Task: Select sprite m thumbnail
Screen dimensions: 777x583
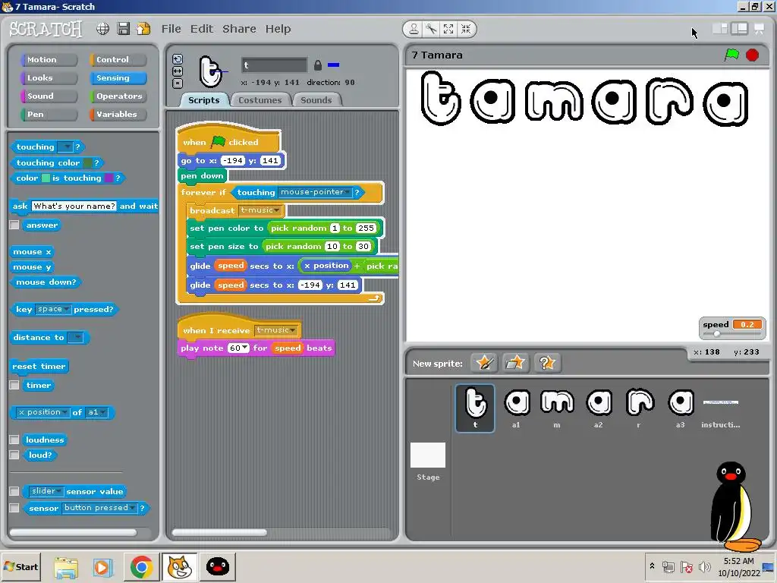Action: [x=557, y=408]
